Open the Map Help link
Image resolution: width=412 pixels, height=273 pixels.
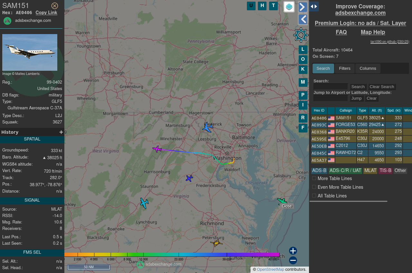point(373,32)
